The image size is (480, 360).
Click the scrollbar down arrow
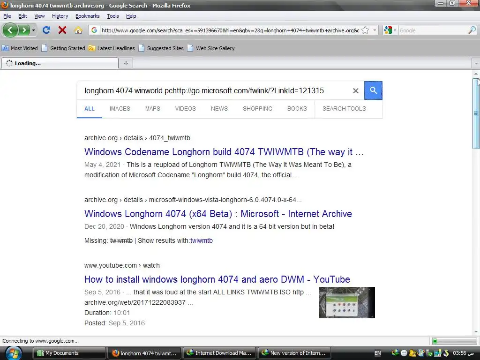point(476,332)
